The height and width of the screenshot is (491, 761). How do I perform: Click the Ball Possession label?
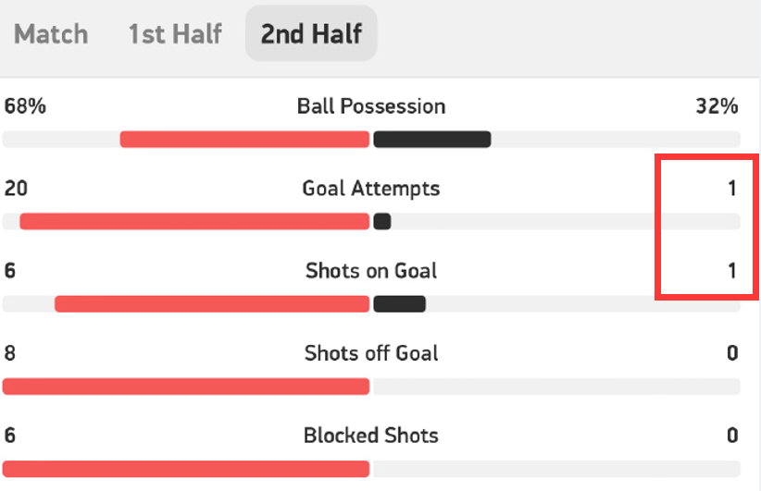(x=371, y=106)
